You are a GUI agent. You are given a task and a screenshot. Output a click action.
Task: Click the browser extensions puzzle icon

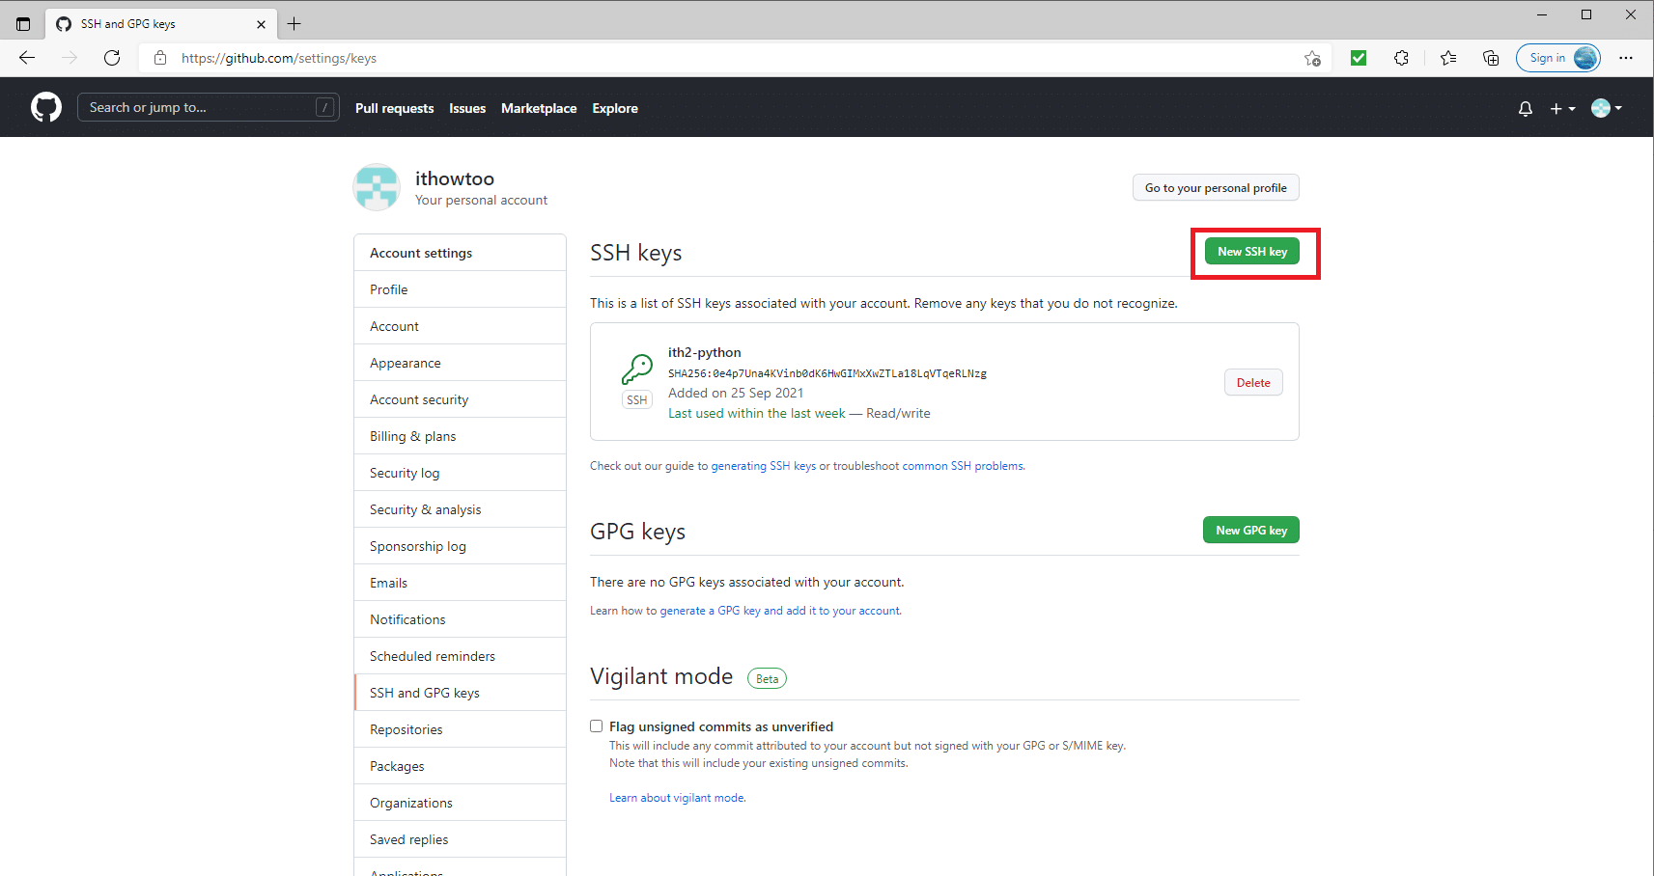point(1401,58)
